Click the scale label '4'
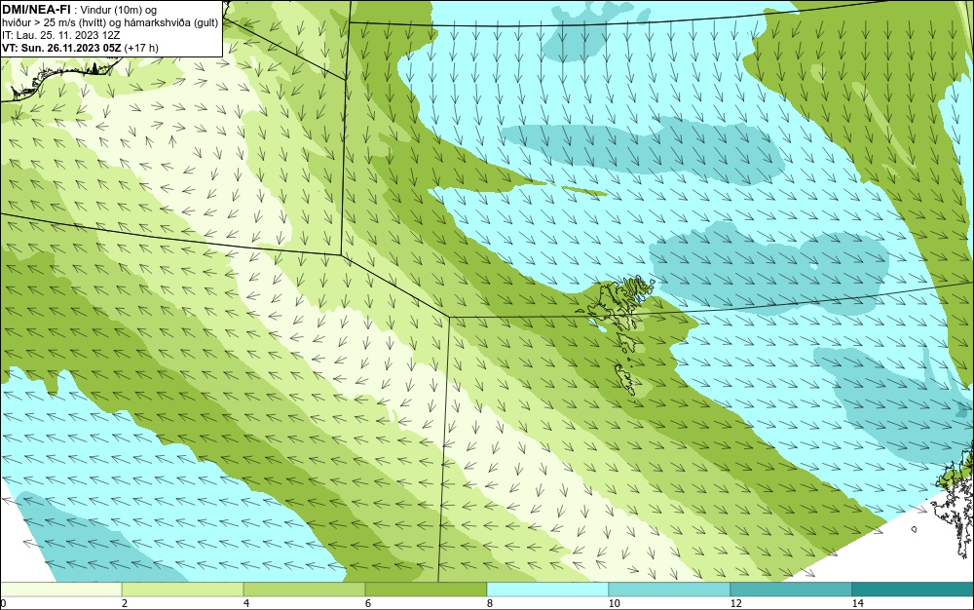Viewport: 974px width, 610px height. [x=246, y=603]
